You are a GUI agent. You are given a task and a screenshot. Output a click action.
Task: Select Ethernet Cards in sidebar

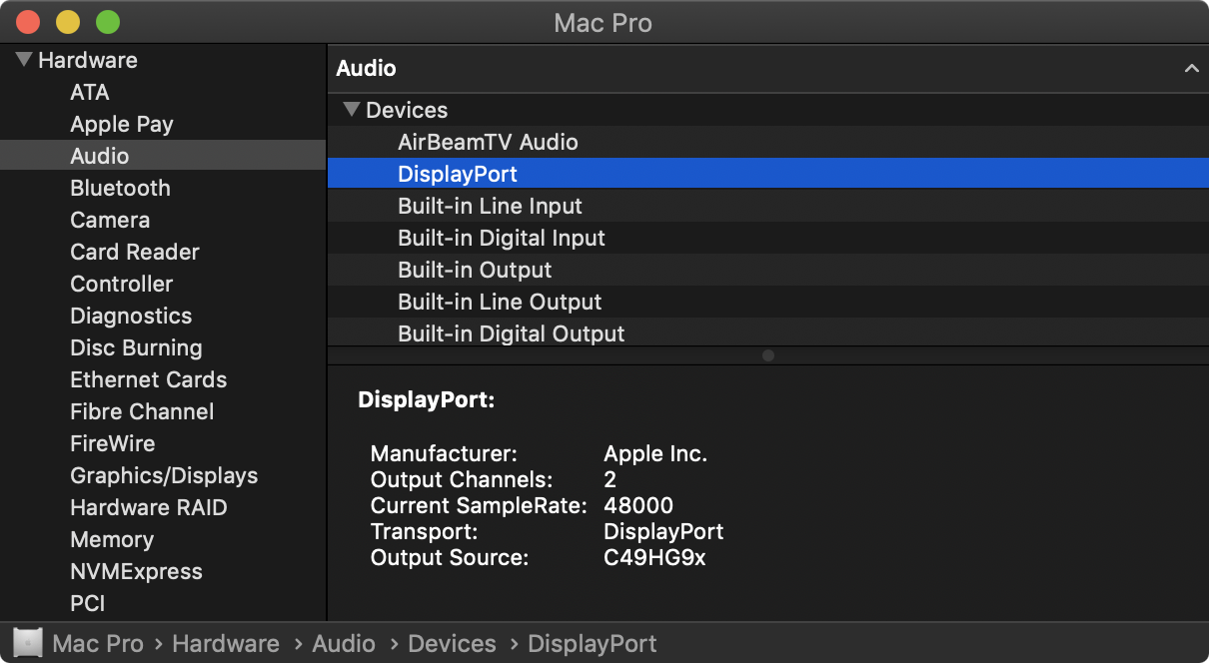[148, 379]
